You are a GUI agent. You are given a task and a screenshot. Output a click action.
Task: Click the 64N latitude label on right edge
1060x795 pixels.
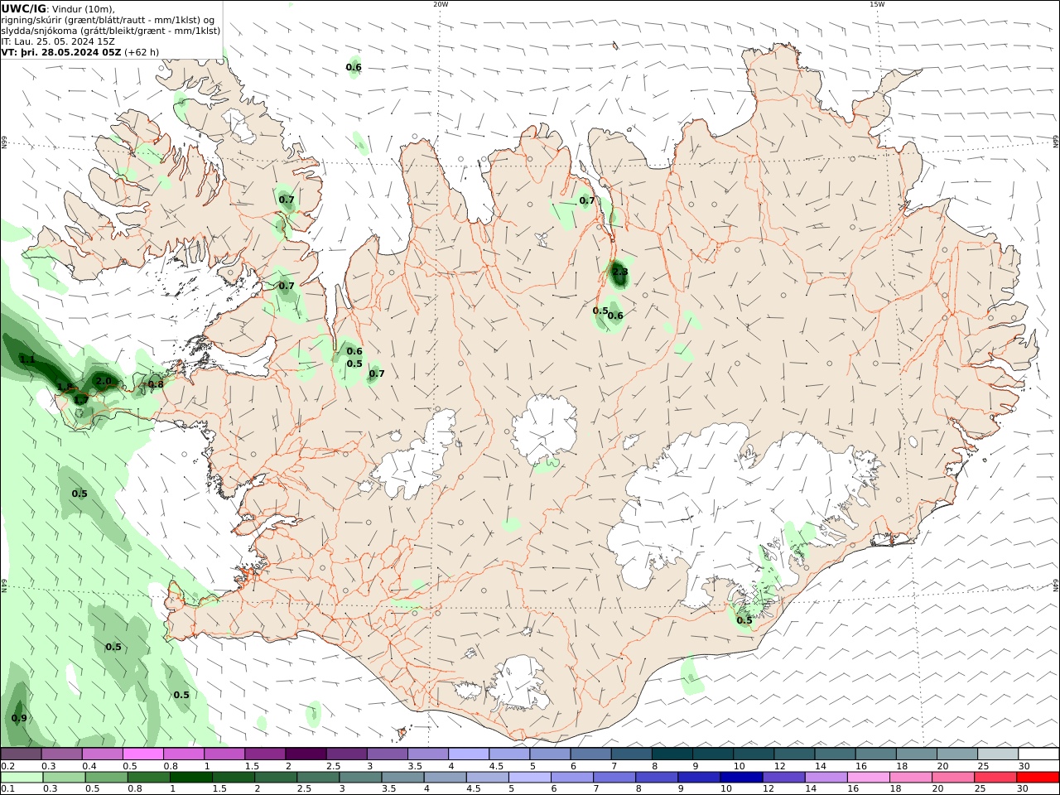[1056, 585]
